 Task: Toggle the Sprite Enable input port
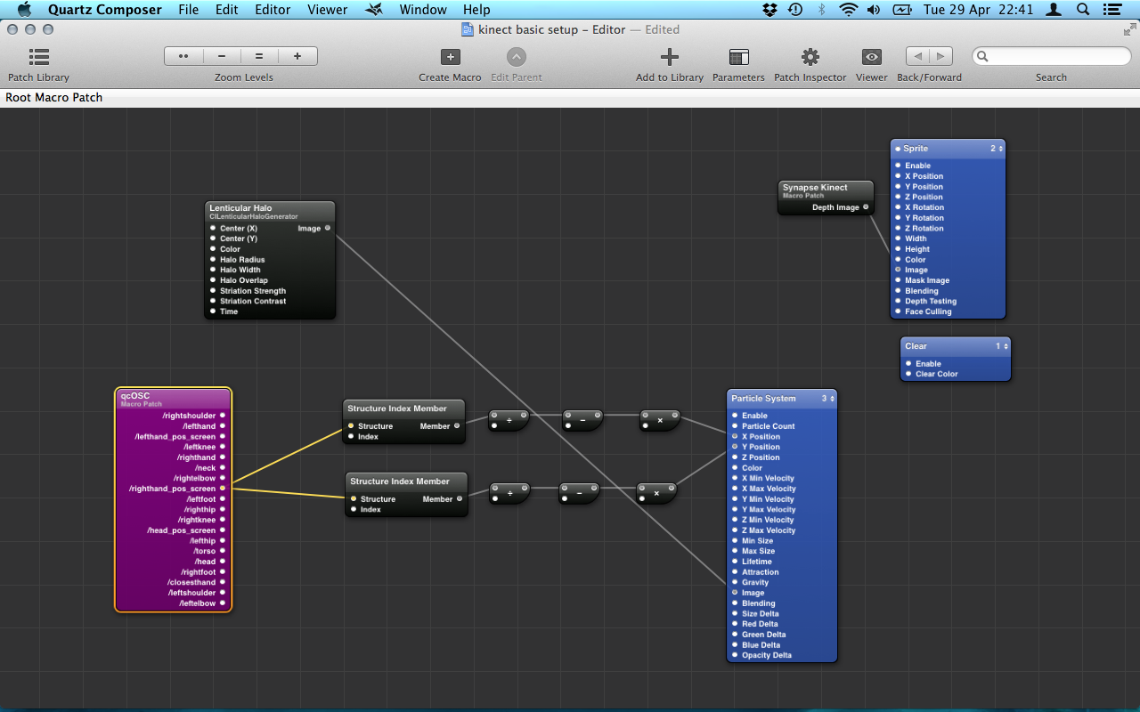[x=899, y=166]
